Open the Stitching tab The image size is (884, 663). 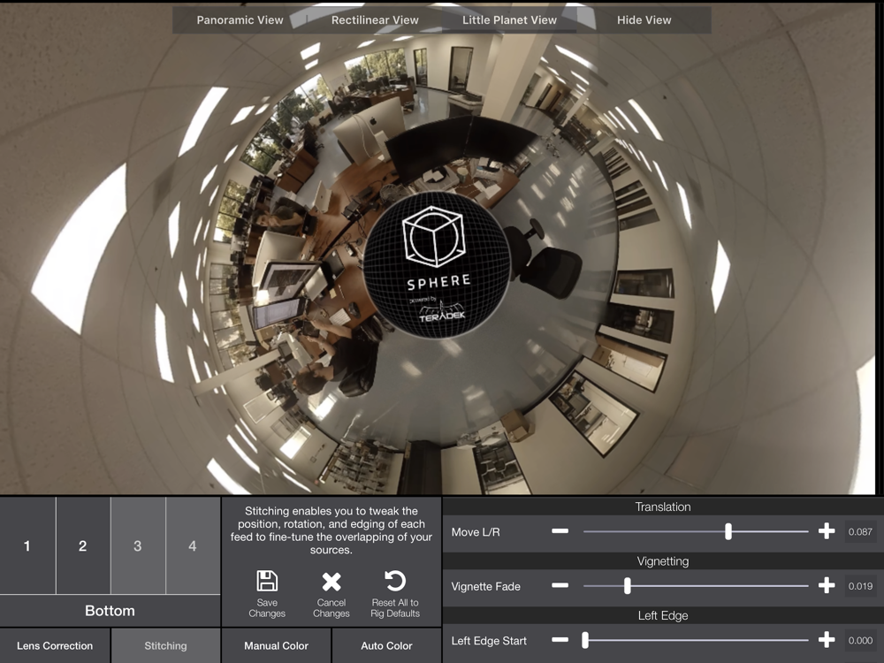click(165, 645)
